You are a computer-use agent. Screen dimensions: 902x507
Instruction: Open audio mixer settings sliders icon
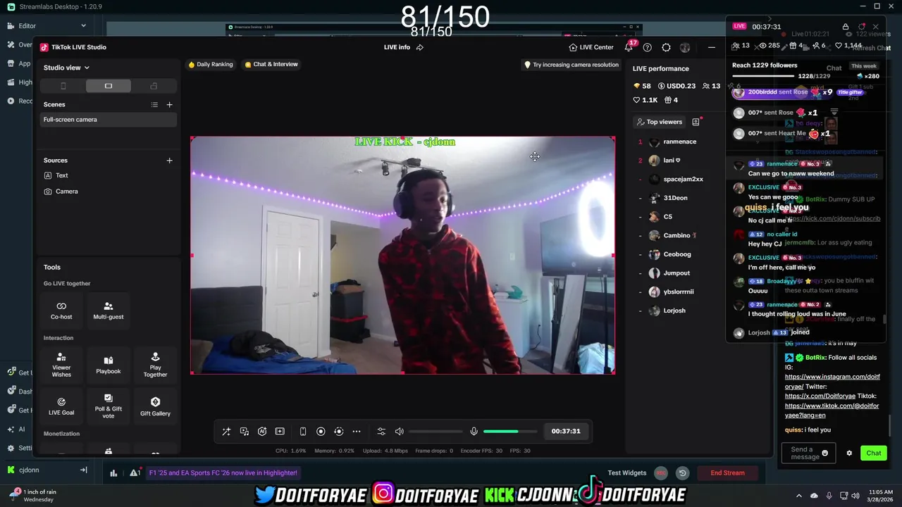point(381,431)
